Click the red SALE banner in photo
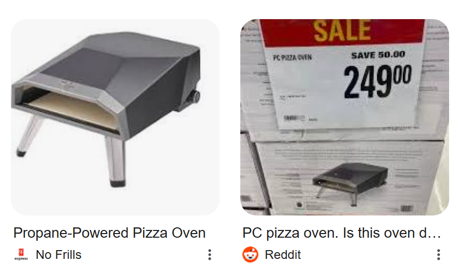This screenshot has width=462, height=278. pyautogui.click(x=343, y=32)
